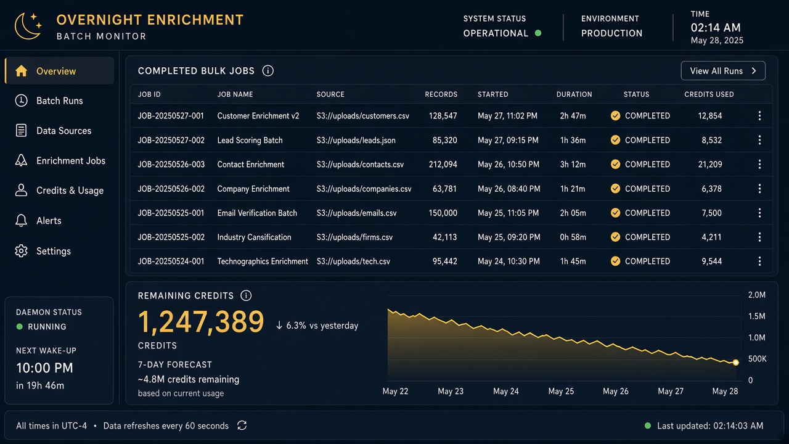The image size is (789, 444).
Task: Click the View All Runs button
Action: (x=723, y=71)
